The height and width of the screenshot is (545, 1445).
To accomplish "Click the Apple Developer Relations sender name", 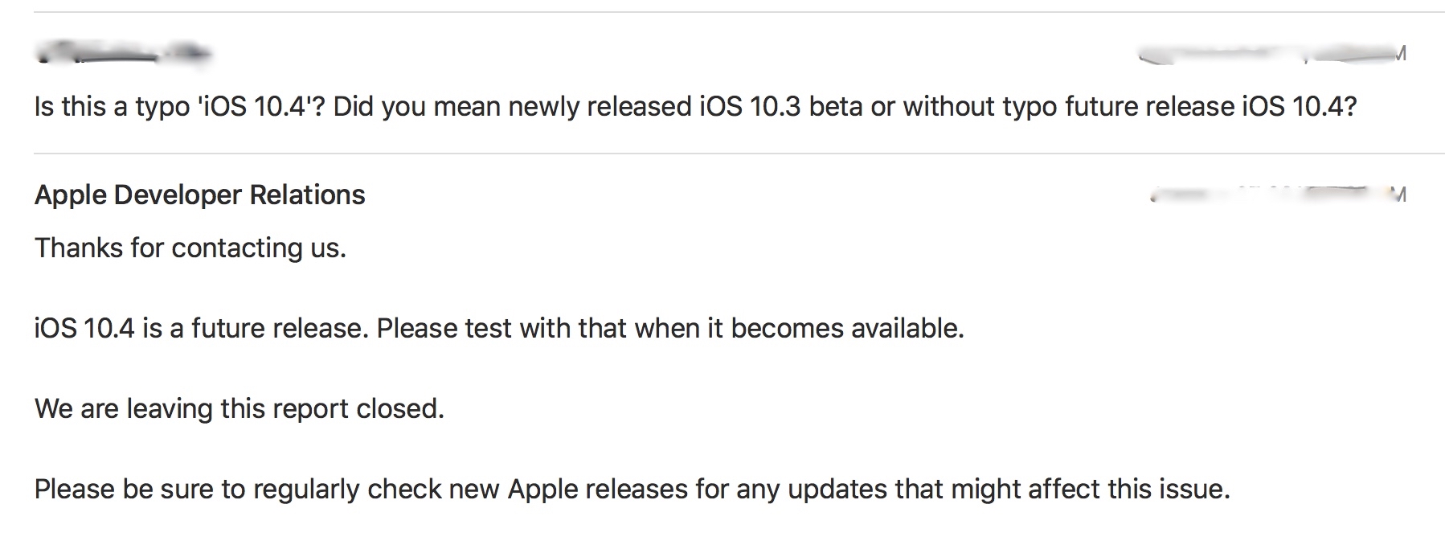I will coord(199,195).
